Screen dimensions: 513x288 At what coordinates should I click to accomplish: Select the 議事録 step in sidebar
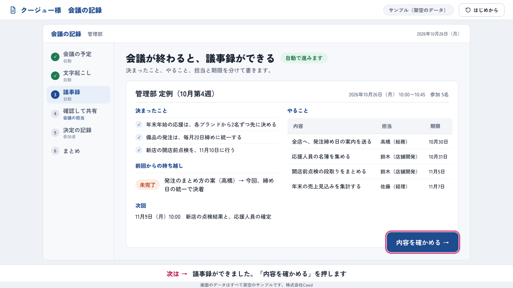[x=78, y=95]
